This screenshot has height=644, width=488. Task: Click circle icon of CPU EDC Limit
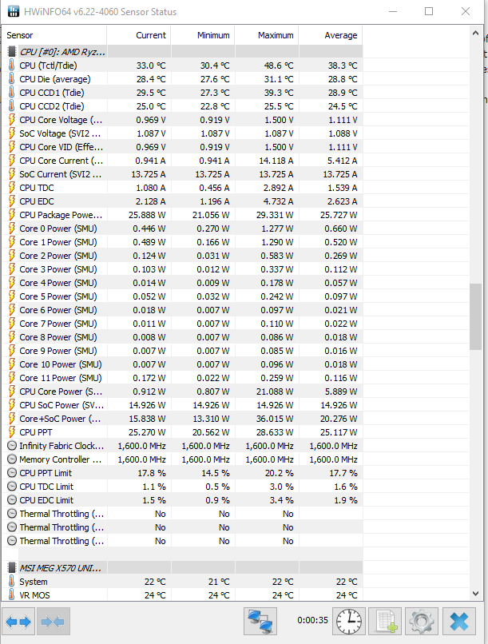(x=12, y=500)
